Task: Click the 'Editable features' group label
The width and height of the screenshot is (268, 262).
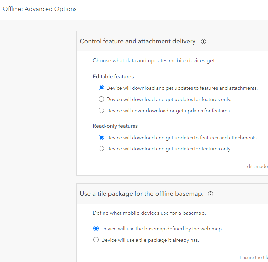Action: (113, 77)
